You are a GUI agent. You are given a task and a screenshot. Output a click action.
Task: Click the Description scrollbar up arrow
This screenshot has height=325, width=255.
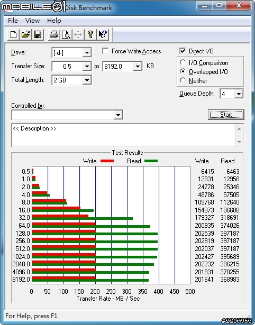(x=239, y=129)
